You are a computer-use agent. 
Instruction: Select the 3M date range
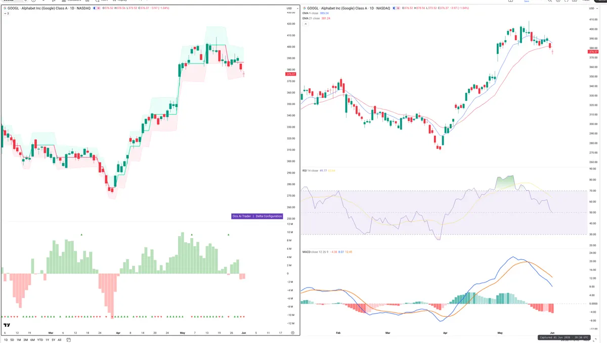[x=25, y=340]
